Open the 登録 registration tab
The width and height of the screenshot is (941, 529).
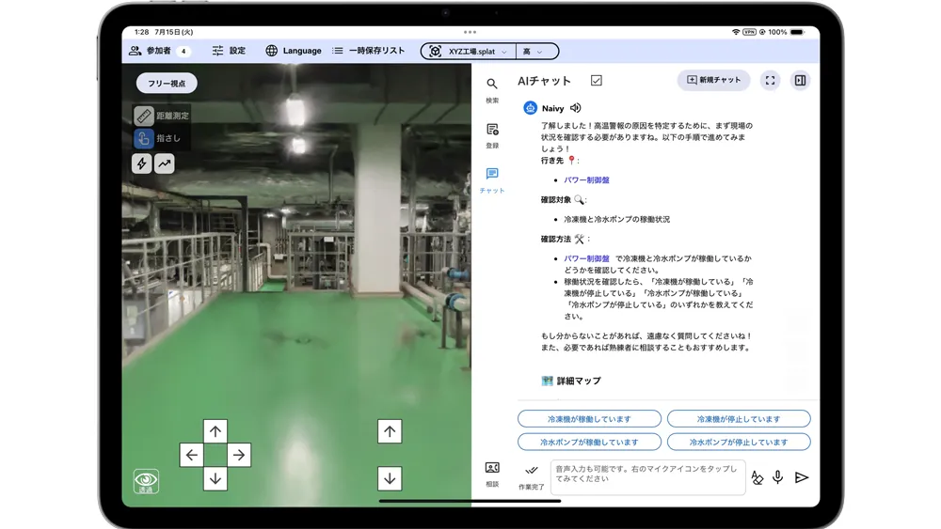[x=492, y=136]
